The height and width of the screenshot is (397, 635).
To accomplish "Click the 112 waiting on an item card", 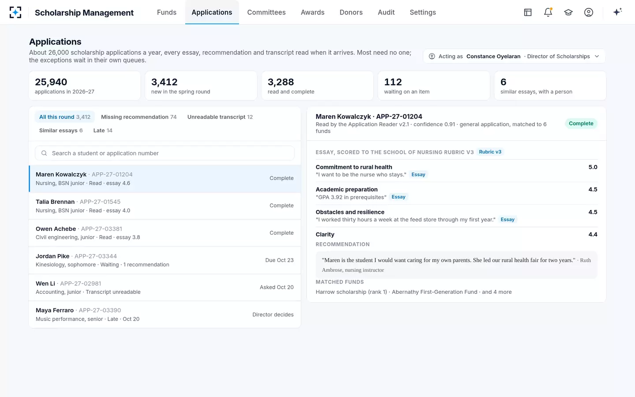I will [434, 86].
